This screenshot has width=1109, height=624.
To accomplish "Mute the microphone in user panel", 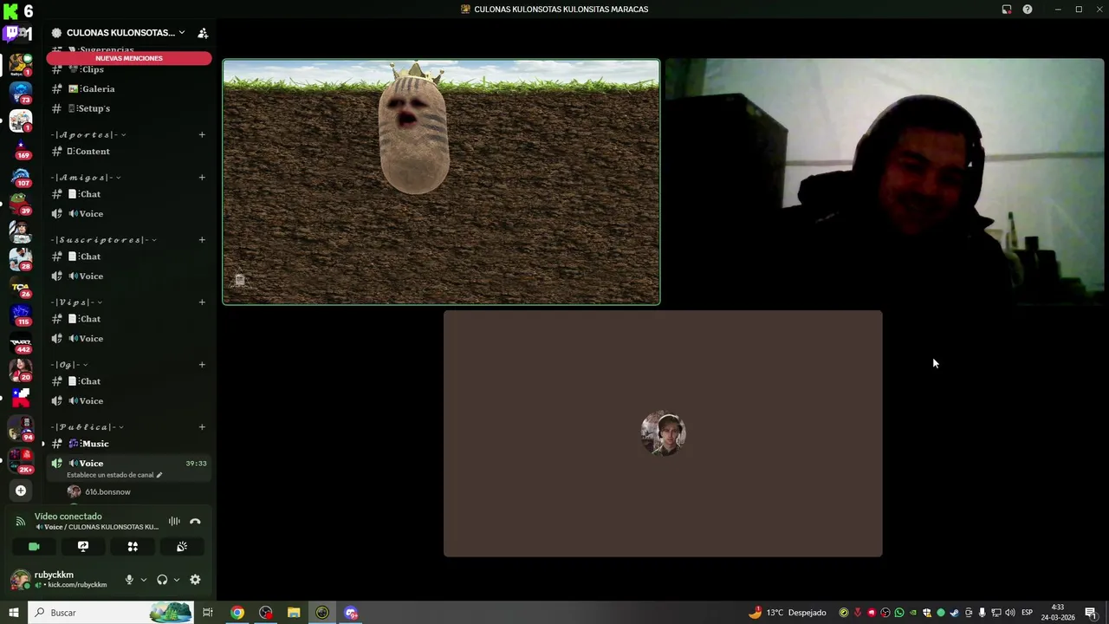I will [x=129, y=580].
